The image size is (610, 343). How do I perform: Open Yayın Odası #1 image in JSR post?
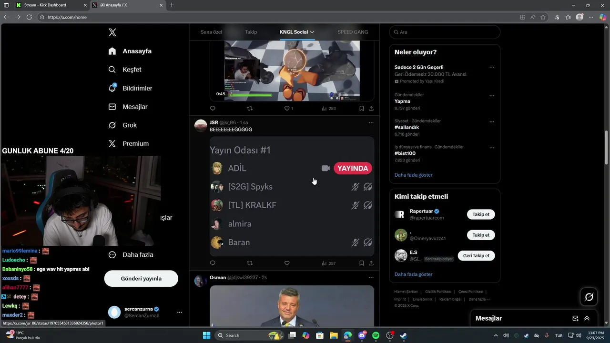[292, 197]
